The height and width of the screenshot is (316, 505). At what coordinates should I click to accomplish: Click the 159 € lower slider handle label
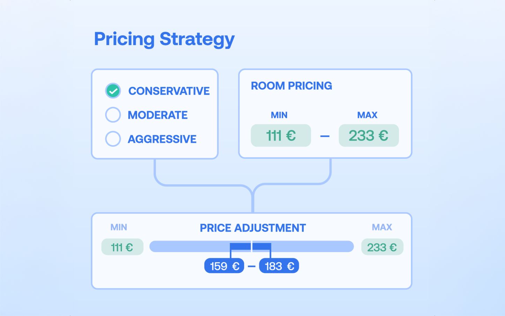coord(224,266)
